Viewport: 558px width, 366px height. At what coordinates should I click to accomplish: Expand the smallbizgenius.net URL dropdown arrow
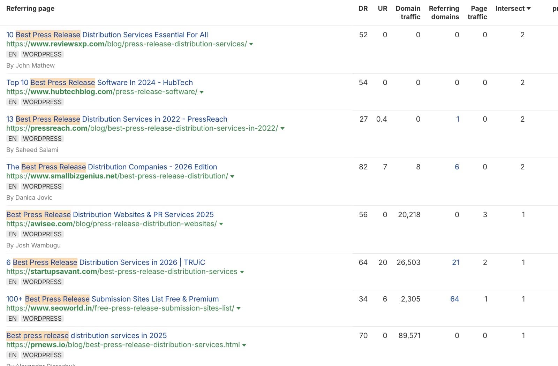232,176
